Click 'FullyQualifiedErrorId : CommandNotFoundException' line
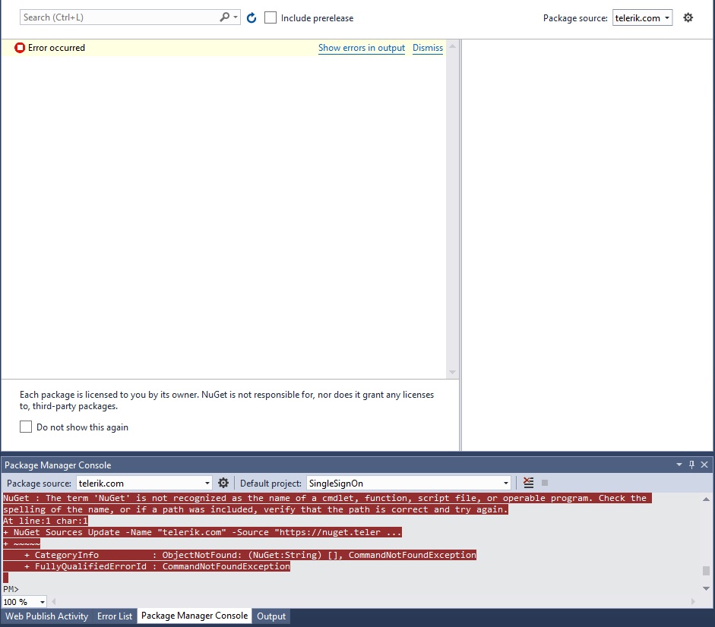715x627 pixels. (147, 566)
